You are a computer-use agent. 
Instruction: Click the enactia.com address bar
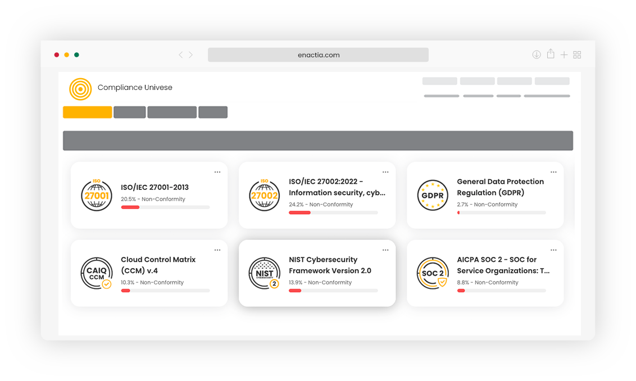click(318, 55)
